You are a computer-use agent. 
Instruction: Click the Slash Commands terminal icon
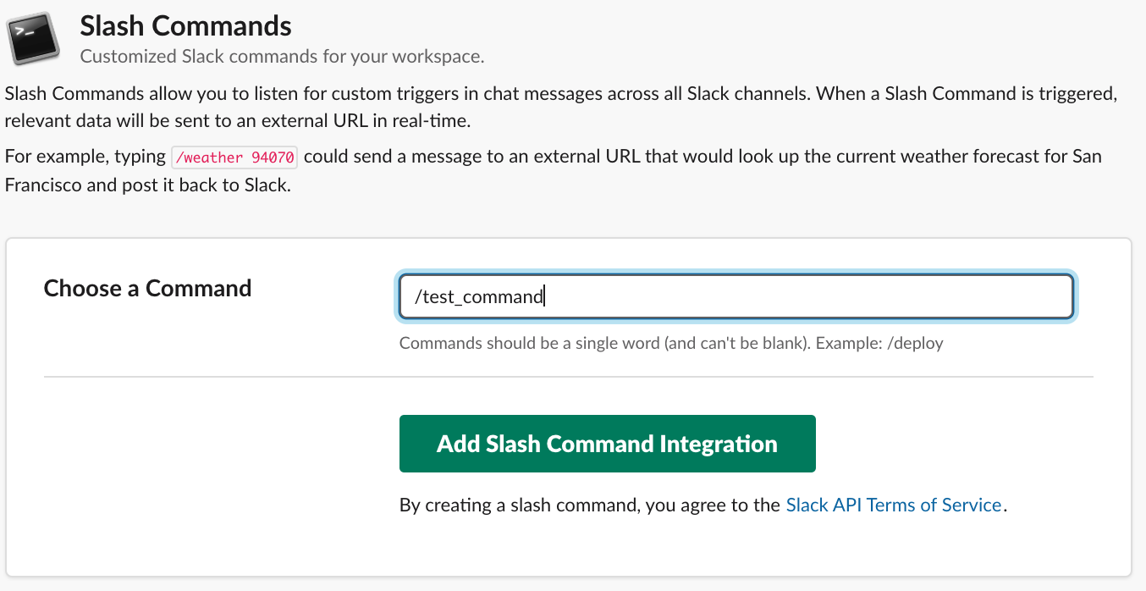pyautogui.click(x=33, y=37)
